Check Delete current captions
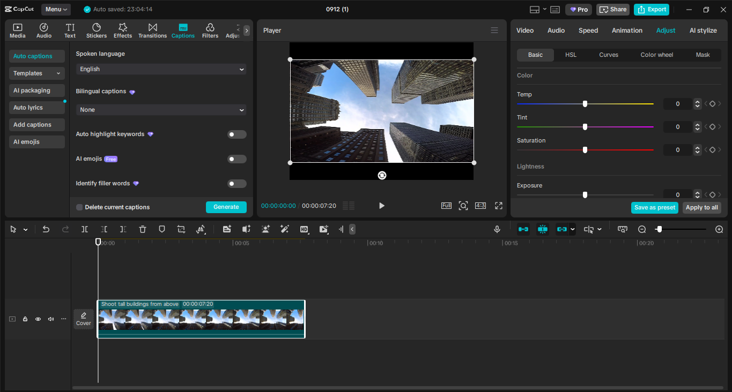 click(x=79, y=207)
